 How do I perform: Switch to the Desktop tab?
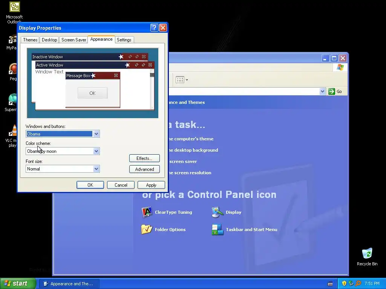click(49, 40)
